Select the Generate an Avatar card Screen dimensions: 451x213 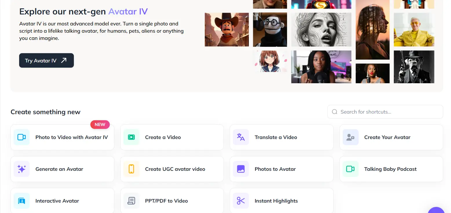click(x=62, y=169)
